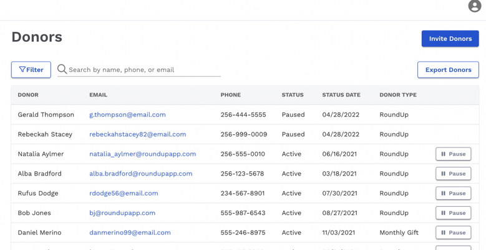Open the Filter funnel button
Viewport: 486px width, 250px height.
[x=31, y=70]
